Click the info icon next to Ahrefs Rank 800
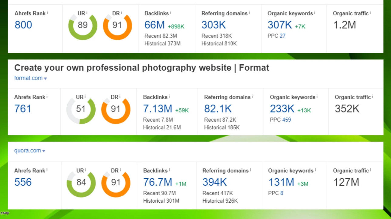 point(48,12)
